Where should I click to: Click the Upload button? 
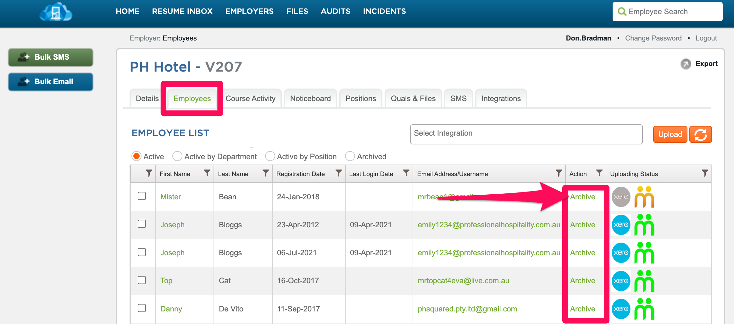click(670, 134)
